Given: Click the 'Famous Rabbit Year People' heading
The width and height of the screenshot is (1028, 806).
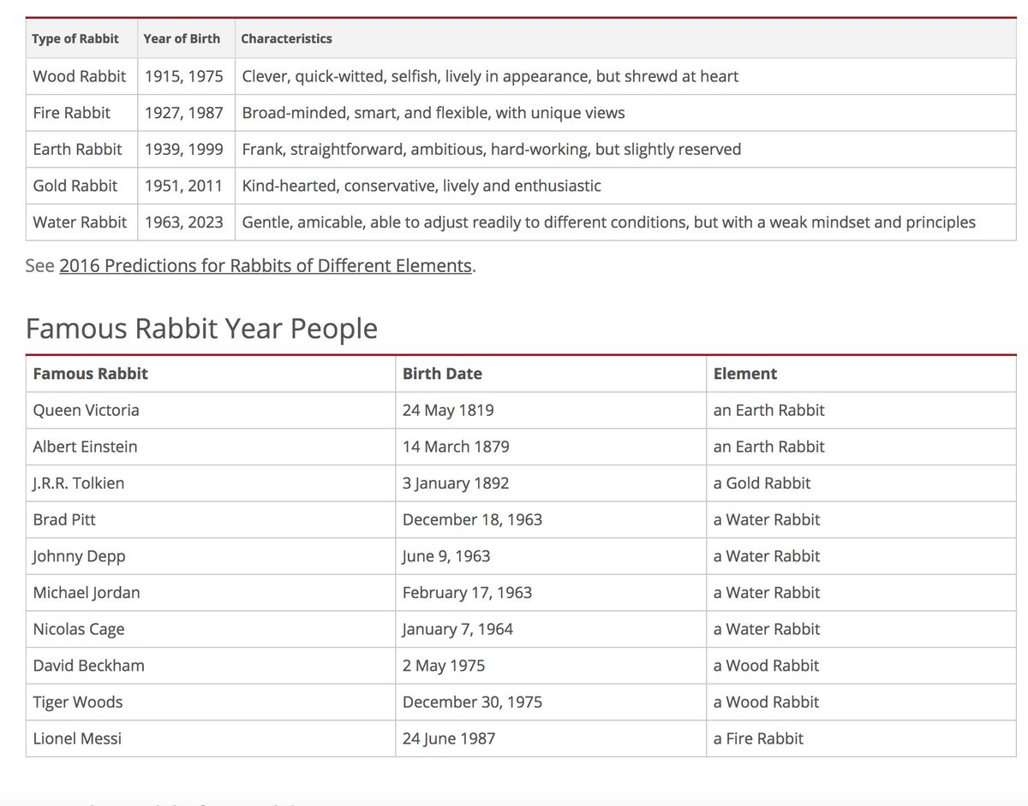Looking at the screenshot, I should (201, 329).
